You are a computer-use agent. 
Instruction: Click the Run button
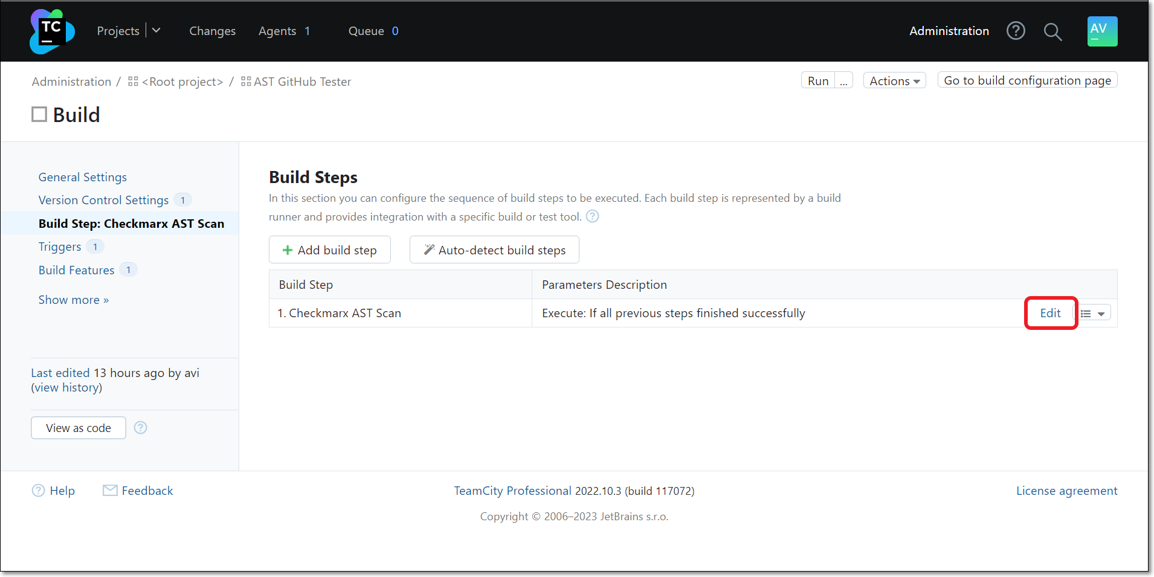pyautogui.click(x=818, y=80)
